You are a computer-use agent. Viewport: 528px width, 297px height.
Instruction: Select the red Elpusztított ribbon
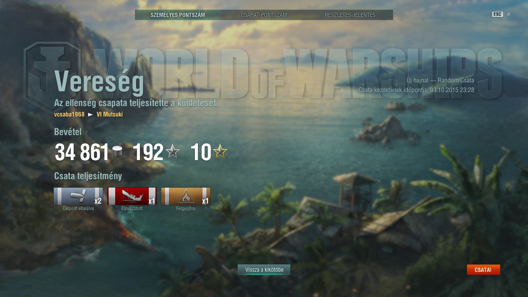[x=132, y=196]
